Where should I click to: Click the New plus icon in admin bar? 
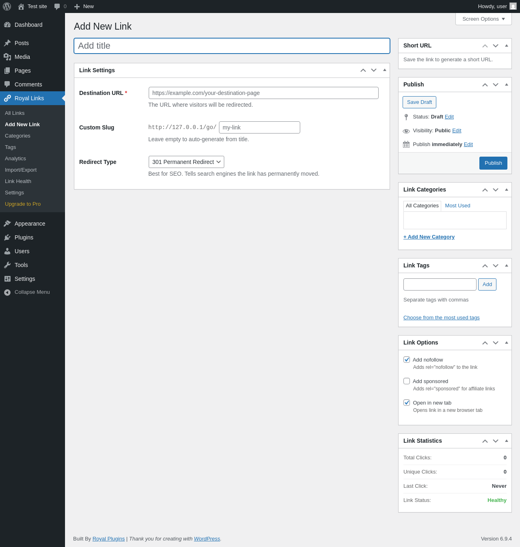tap(77, 6)
